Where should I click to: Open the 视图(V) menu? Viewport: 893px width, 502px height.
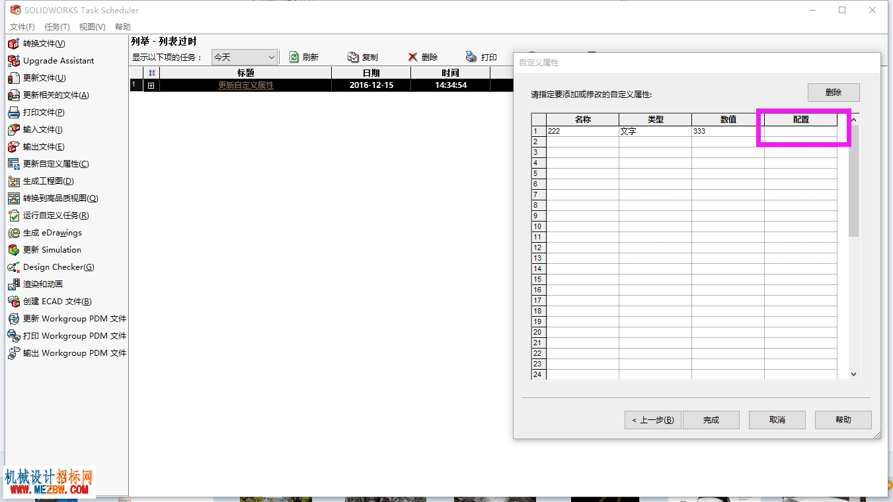click(92, 27)
